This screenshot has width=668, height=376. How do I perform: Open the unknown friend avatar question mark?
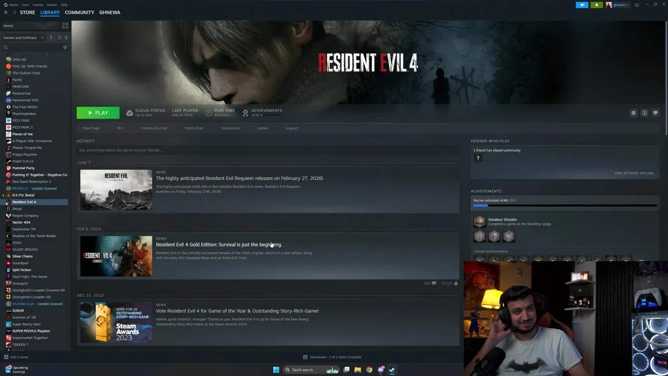[x=478, y=158]
